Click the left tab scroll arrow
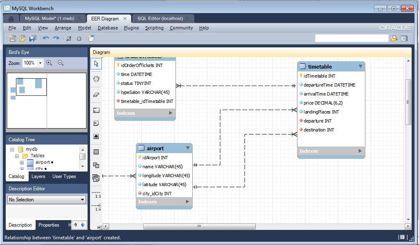Screen dimensions: 419x245 point(76,225)
